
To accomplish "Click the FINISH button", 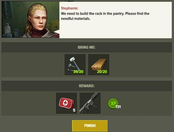I will pyautogui.click(x=90, y=126).
